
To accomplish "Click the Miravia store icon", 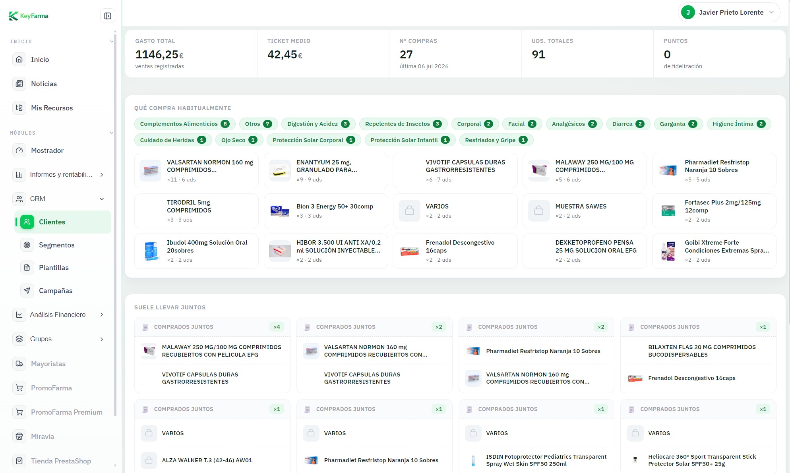I will click(19, 436).
